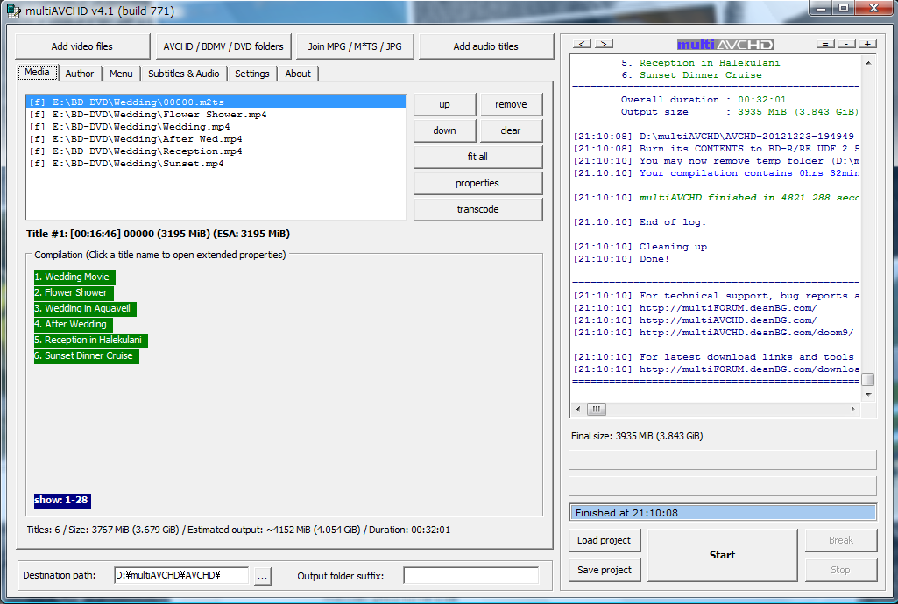
Task: Open the Subtitles & Audio tab
Action: (x=183, y=74)
